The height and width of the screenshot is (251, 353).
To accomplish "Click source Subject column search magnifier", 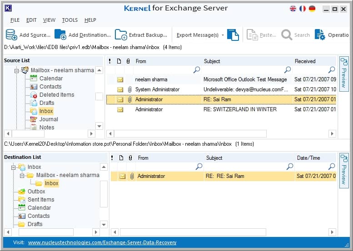I will [288, 70].
